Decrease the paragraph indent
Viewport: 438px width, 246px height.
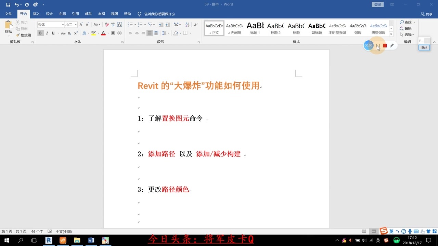click(x=161, y=25)
